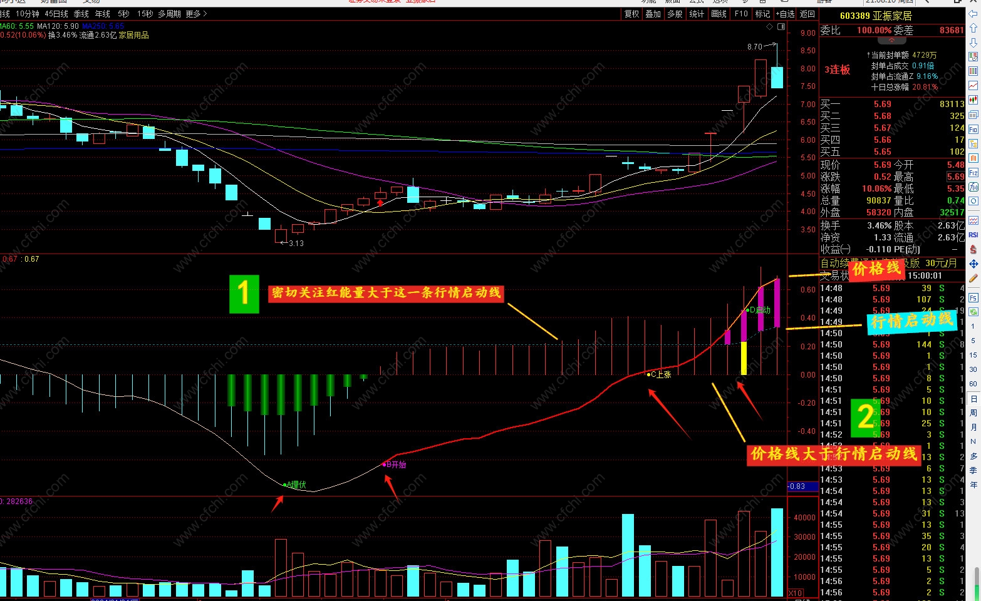981x601 pixels.
Task: Click the 3连板 label
Action: [x=838, y=69]
